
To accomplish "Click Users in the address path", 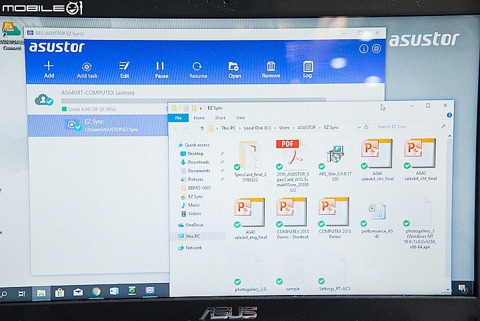I will [x=284, y=127].
